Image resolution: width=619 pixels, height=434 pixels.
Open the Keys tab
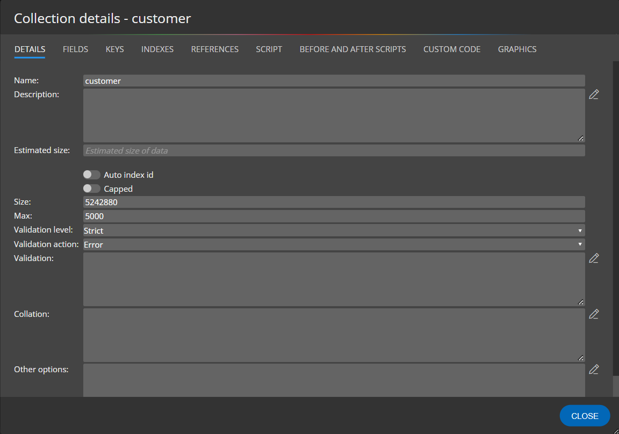pos(114,49)
